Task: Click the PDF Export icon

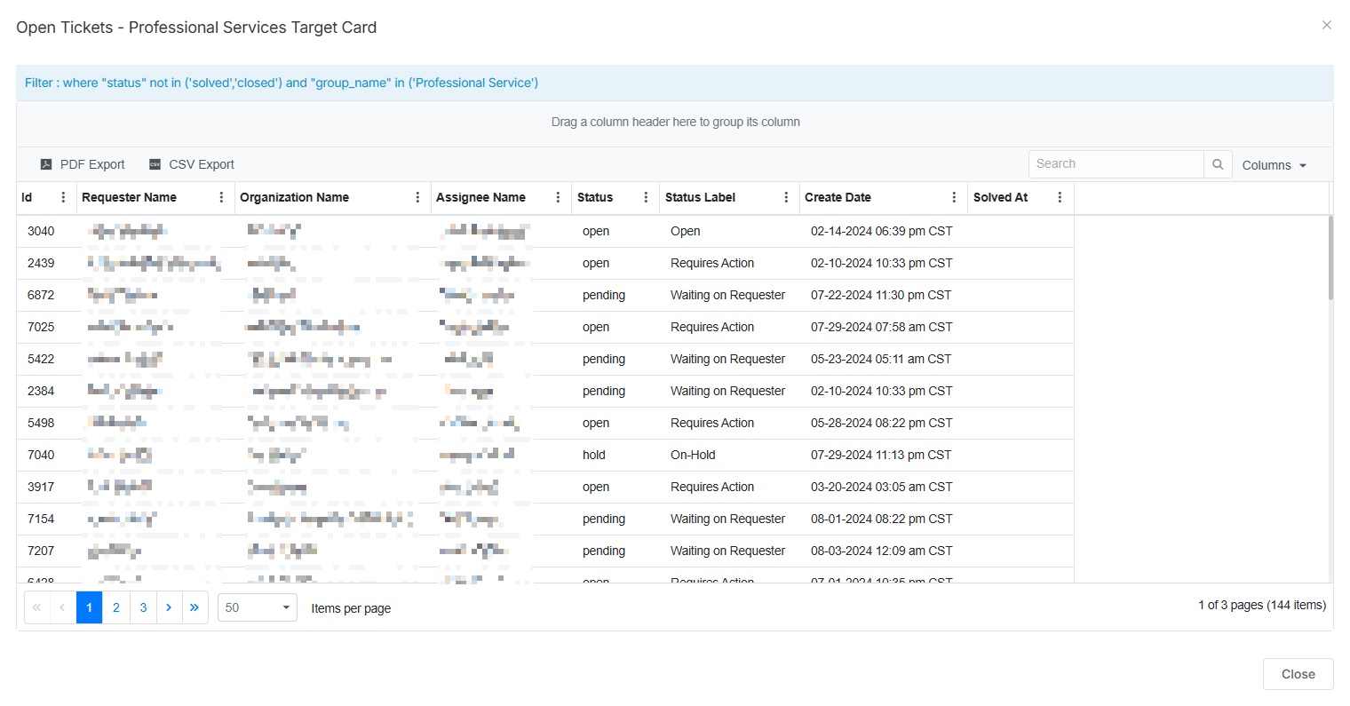Action: point(46,164)
